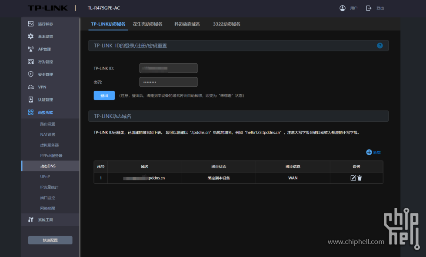426x257 pixels.
Task: Click the AP management antenna icon
Action: click(x=31, y=49)
